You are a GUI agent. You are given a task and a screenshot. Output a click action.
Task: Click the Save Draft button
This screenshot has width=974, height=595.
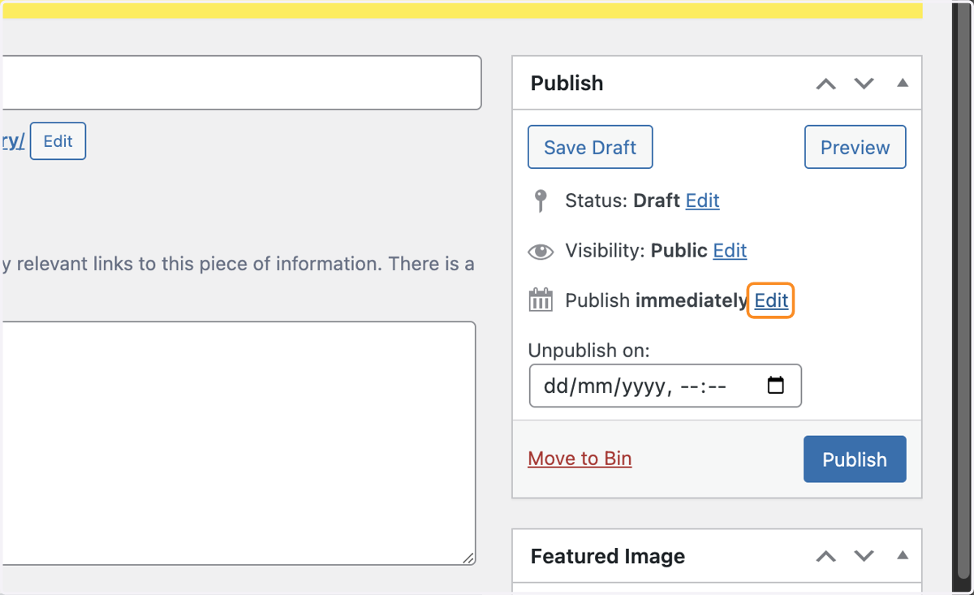point(590,147)
